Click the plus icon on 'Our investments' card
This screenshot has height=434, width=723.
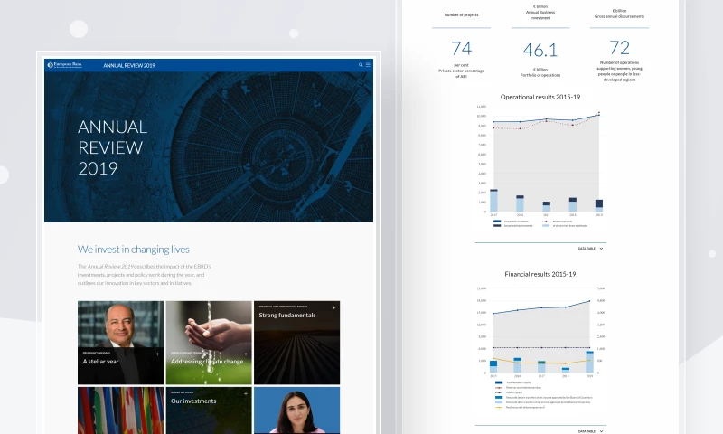click(246, 394)
